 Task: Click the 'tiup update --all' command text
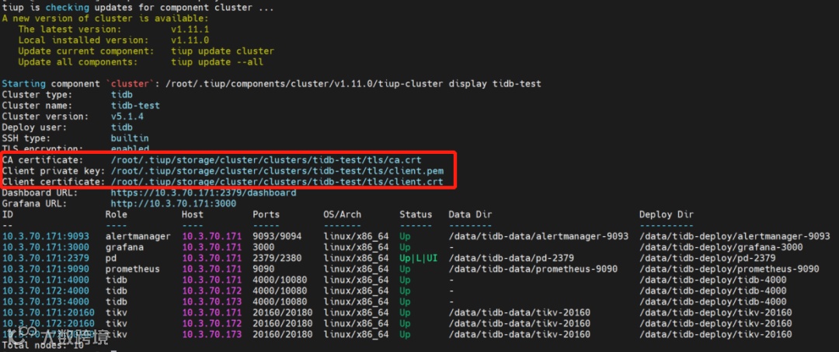pos(218,62)
